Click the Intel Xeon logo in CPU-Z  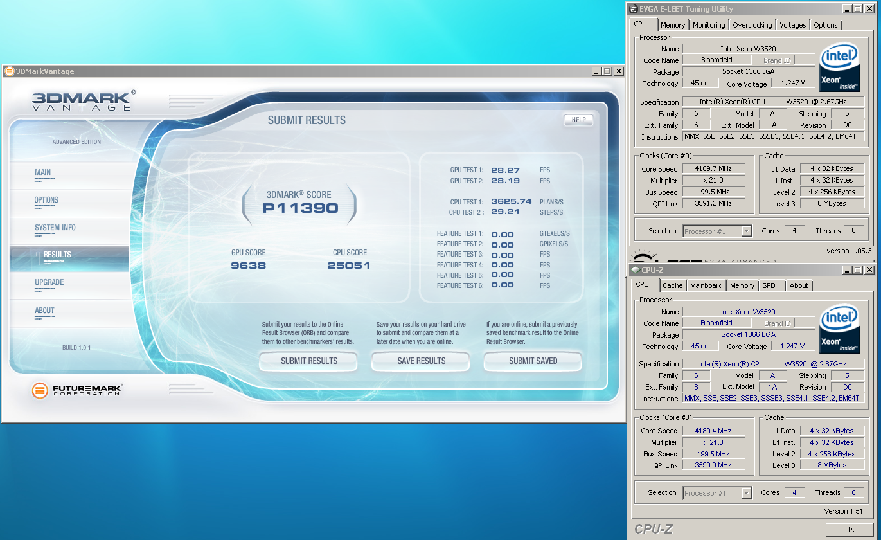point(839,330)
